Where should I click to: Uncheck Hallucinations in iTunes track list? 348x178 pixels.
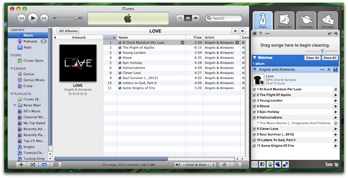pos(120,68)
